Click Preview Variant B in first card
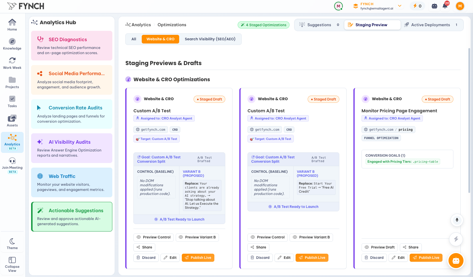This screenshot has height=277, width=473. (197, 237)
